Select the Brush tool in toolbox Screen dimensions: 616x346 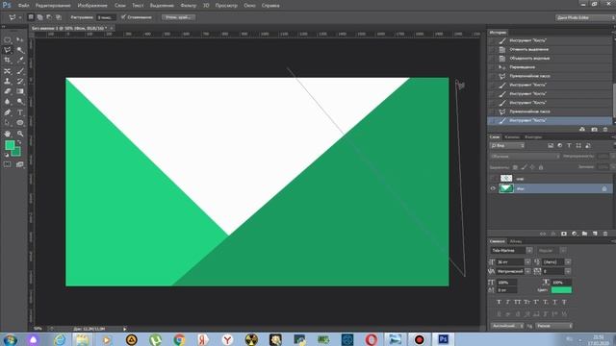[20, 71]
